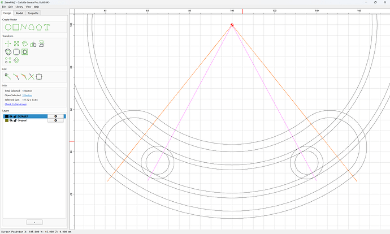Screen dimensions: 390x234
Task: Select the Text creation tool
Action: (x=47, y=27)
